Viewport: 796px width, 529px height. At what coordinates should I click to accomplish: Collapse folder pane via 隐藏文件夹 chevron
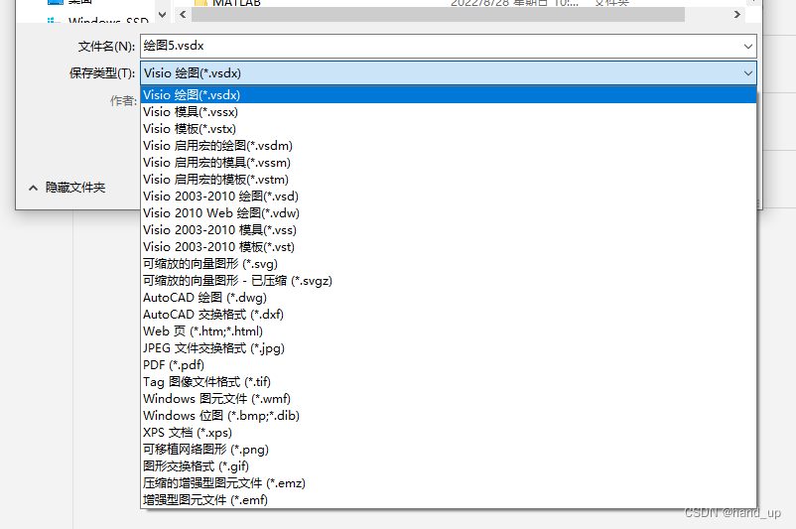[33, 188]
